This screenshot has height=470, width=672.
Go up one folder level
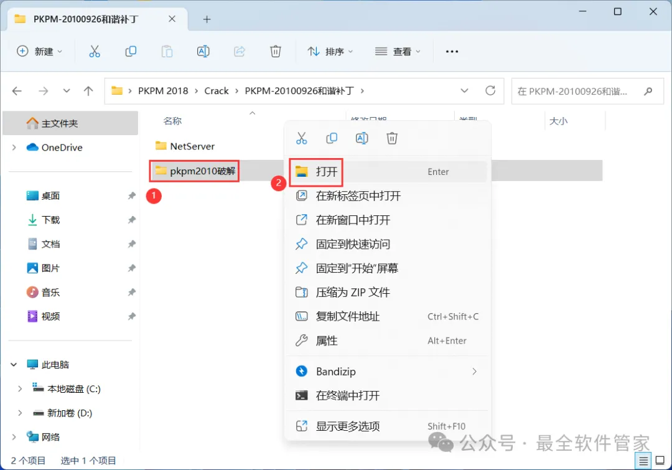(88, 91)
